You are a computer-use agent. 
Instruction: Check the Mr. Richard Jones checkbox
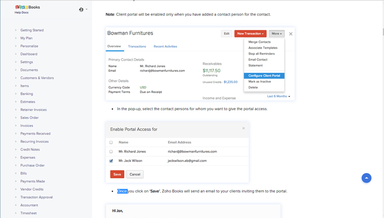click(x=111, y=151)
